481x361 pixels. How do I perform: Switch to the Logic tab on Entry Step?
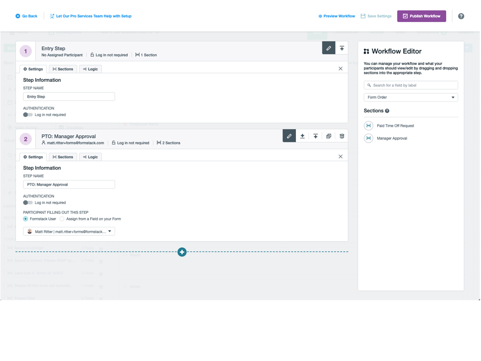point(90,69)
